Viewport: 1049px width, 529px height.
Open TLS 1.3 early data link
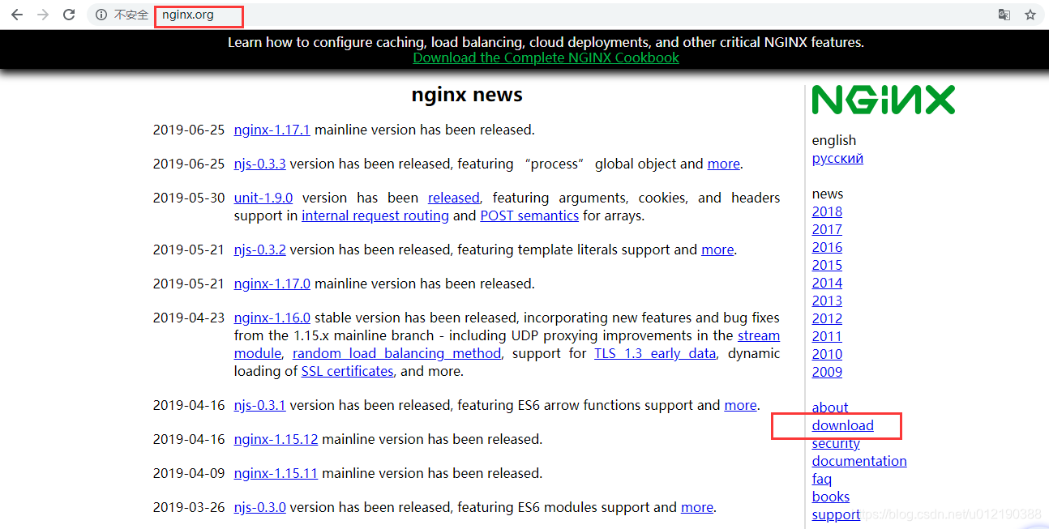coord(655,353)
